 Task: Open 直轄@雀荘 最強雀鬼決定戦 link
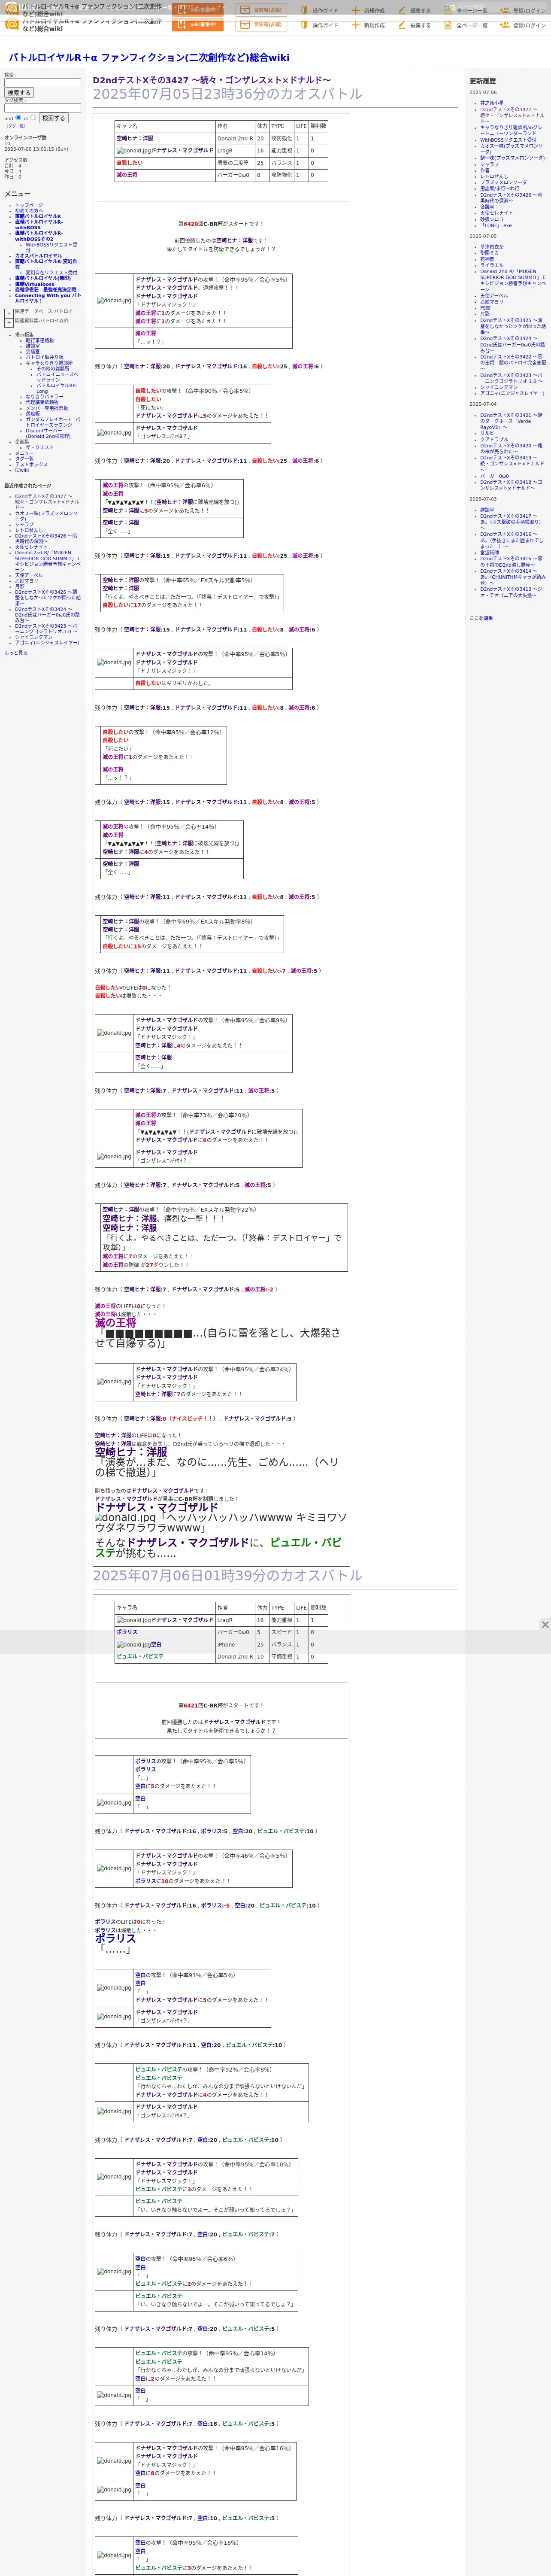point(45,290)
